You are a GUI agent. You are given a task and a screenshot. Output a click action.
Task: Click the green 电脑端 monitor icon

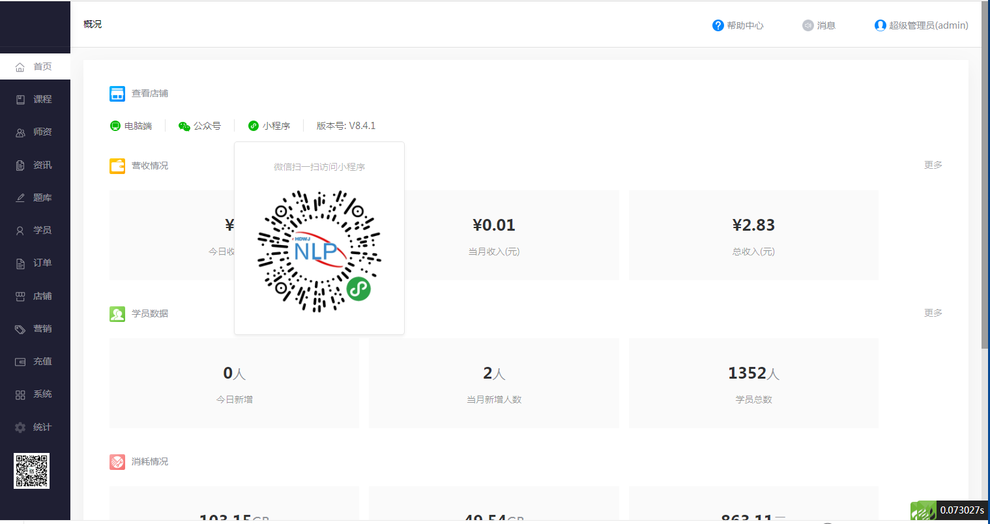point(115,126)
